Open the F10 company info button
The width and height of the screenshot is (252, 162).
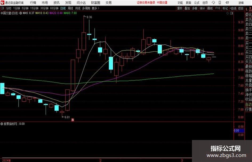click(x=218, y=8)
